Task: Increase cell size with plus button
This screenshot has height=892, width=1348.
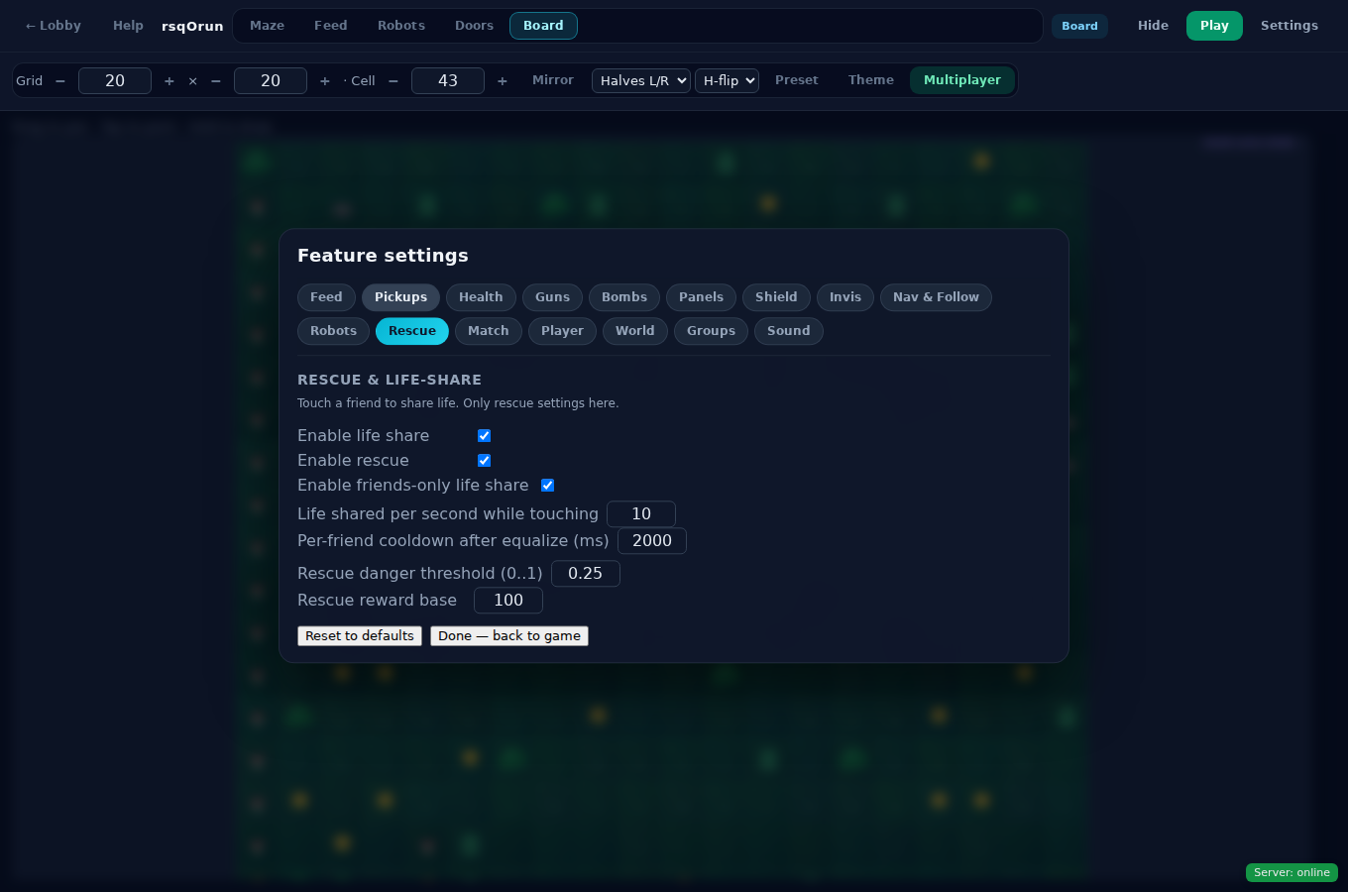Action: 503,81
